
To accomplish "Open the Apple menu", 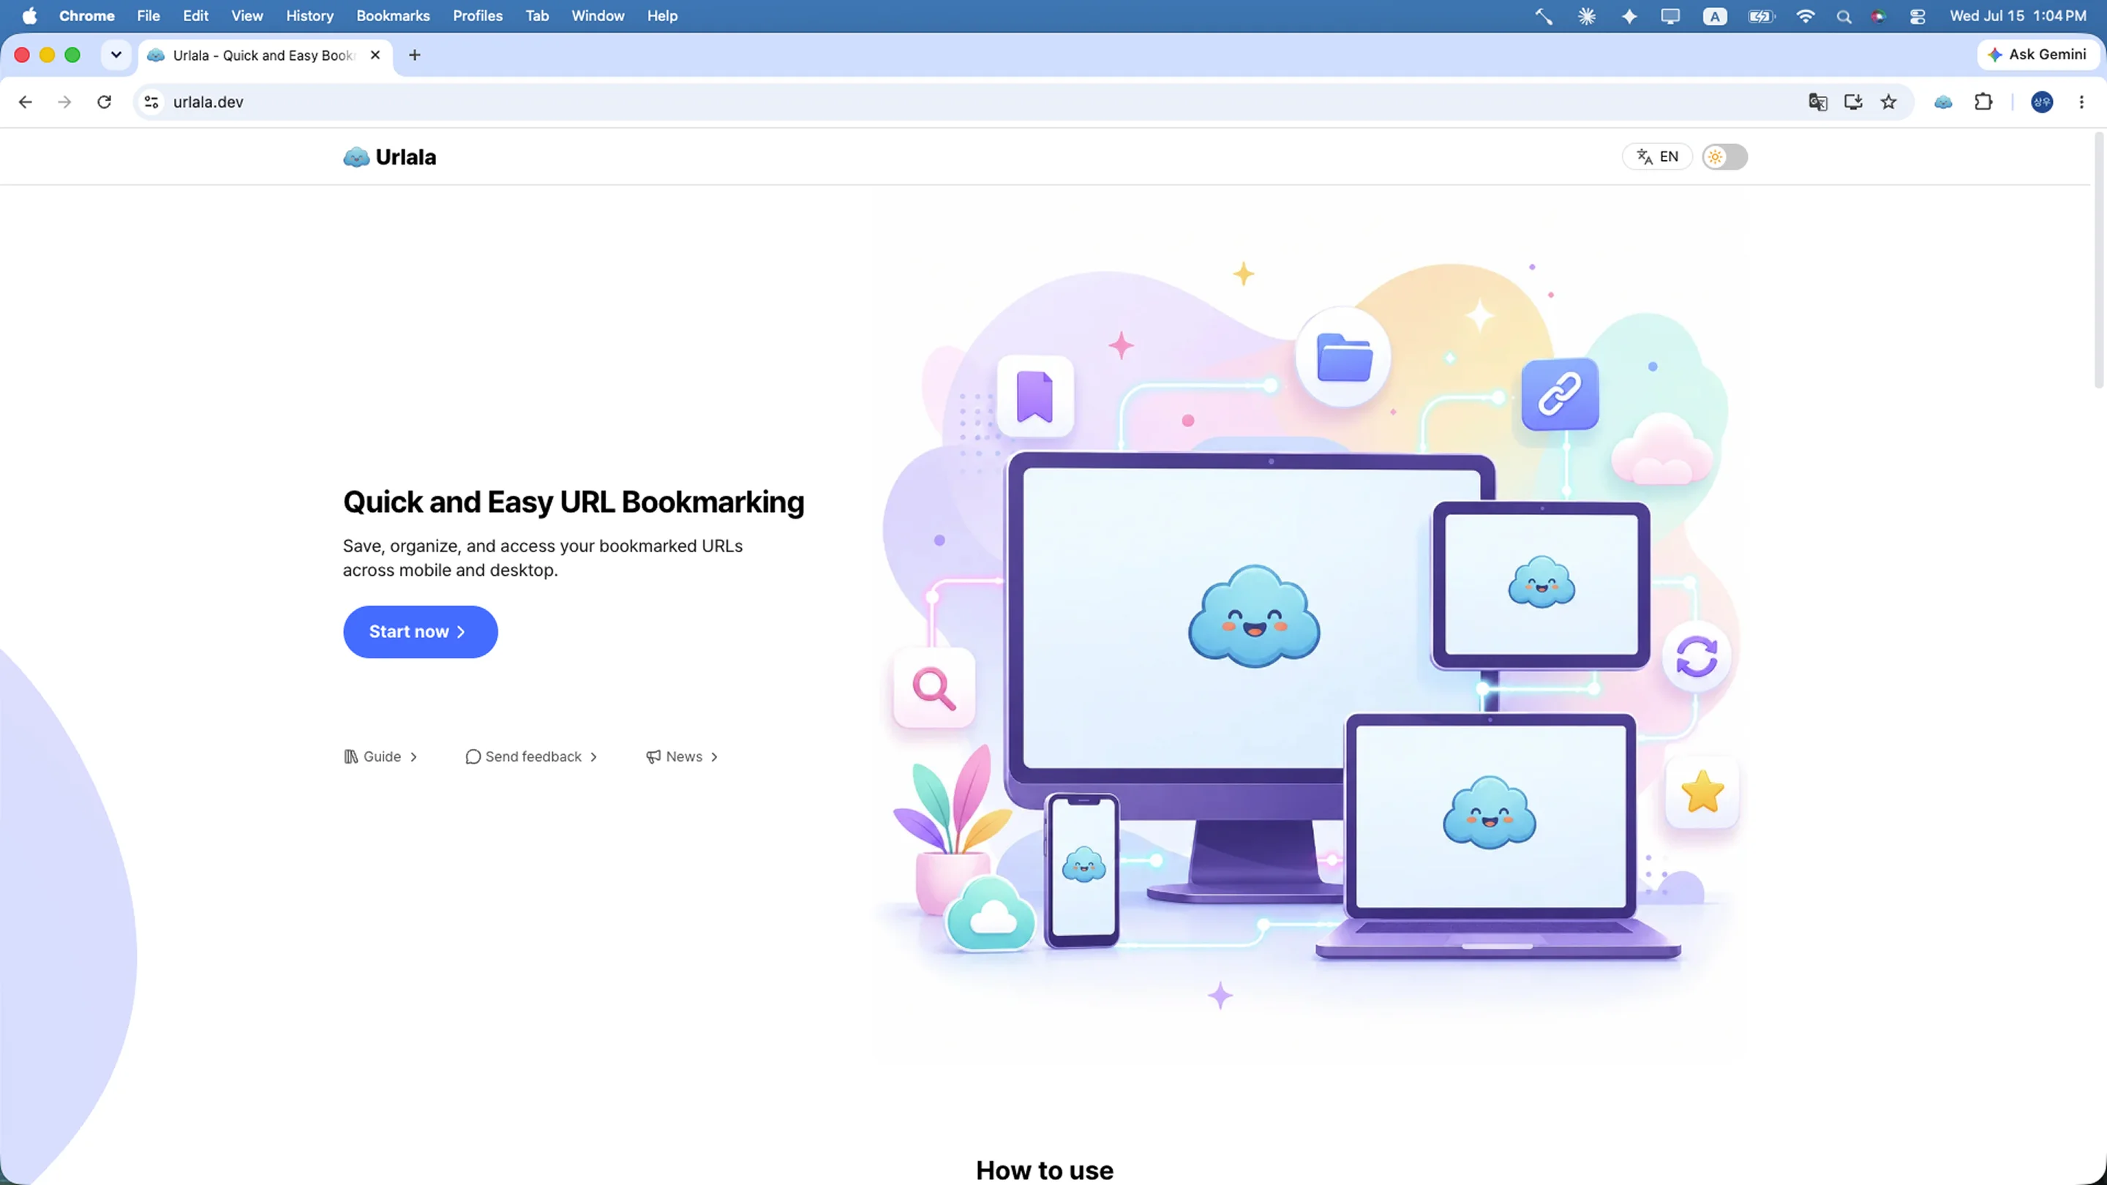I will pos(30,15).
